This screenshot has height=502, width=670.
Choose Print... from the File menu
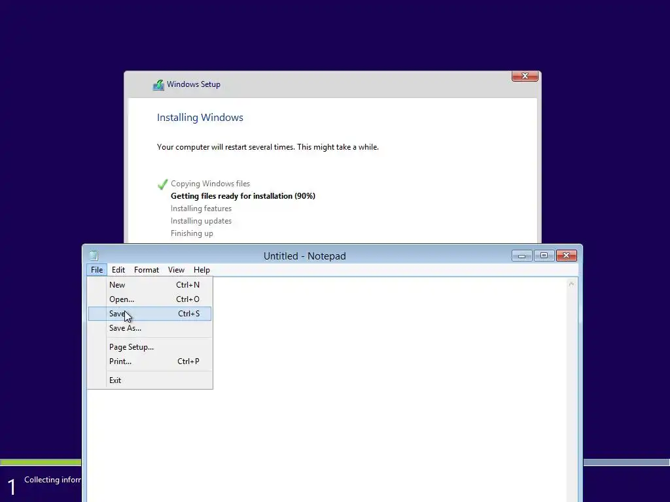point(150,361)
